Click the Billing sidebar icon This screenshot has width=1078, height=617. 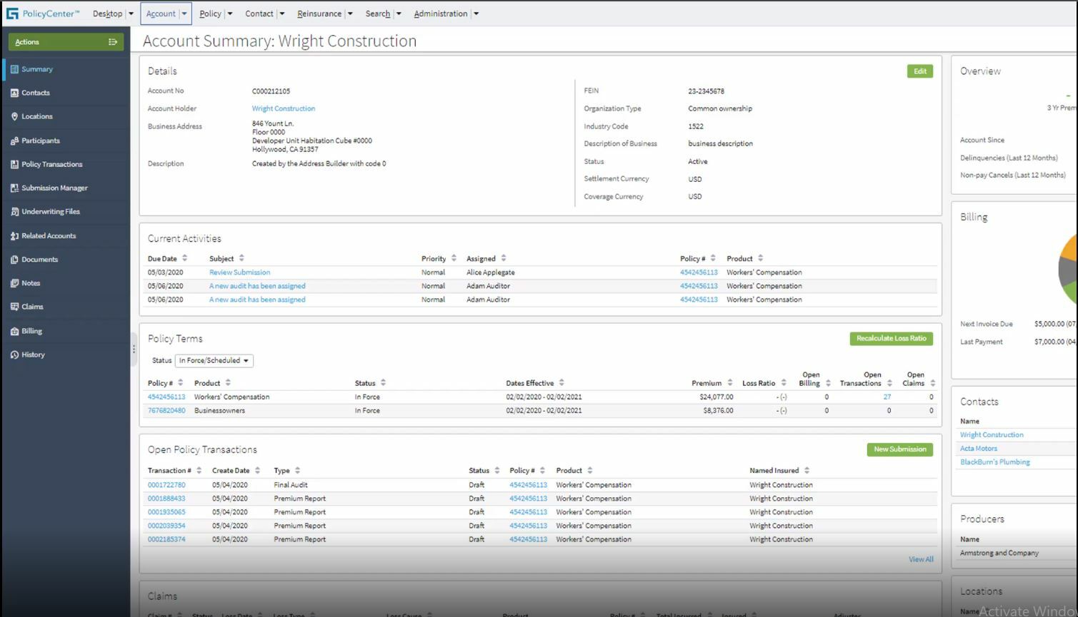(x=14, y=331)
